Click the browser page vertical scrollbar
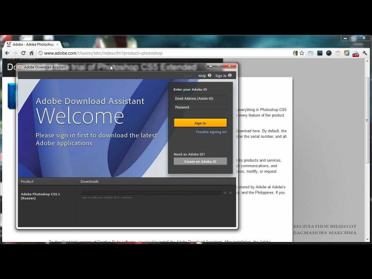 tap(367, 120)
